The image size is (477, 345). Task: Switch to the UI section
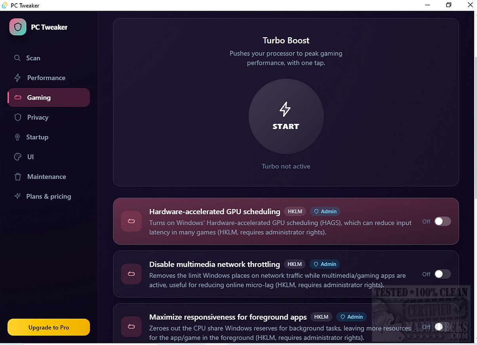coord(49,157)
